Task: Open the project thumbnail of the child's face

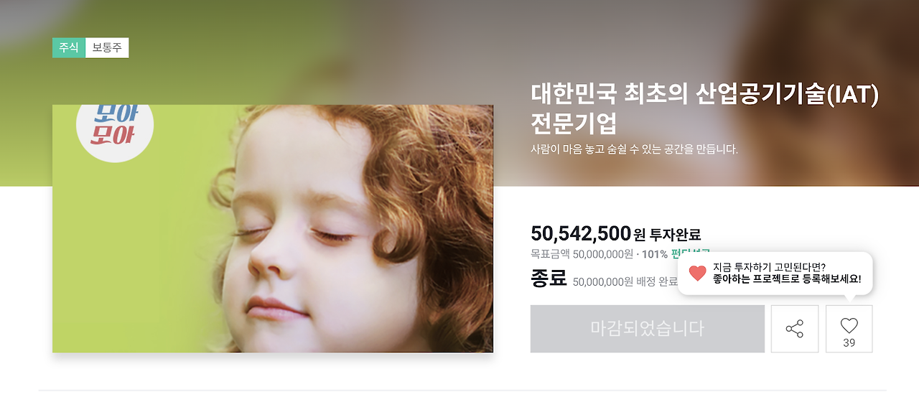Action: tap(273, 228)
